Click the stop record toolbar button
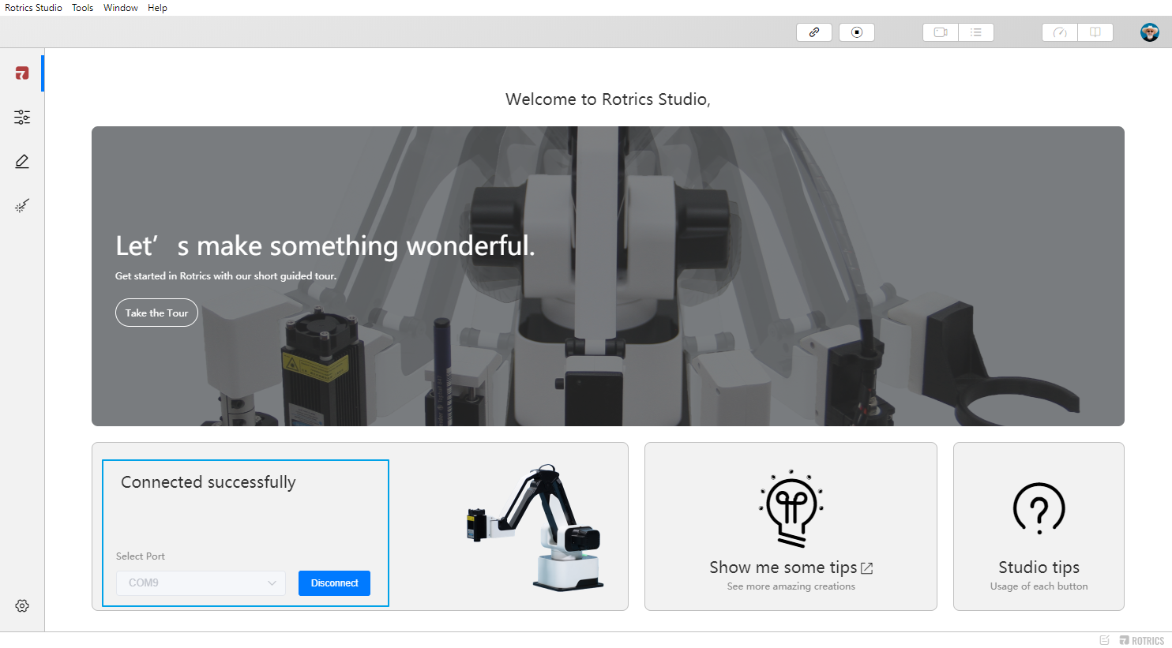1172x648 pixels. pos(857,32)
